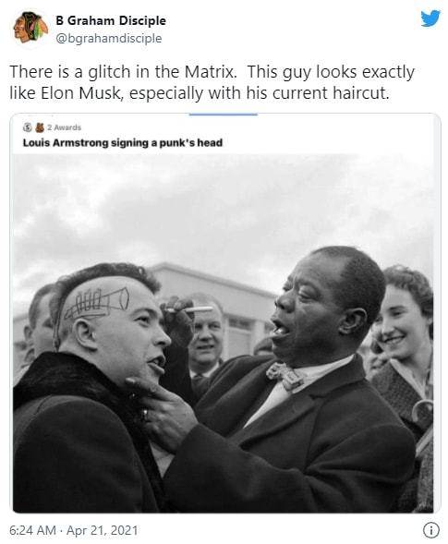This screenshot has height=544, width=448.
Task: Click the glitch in the Matrix tweet text
Action: pos(163,72)
